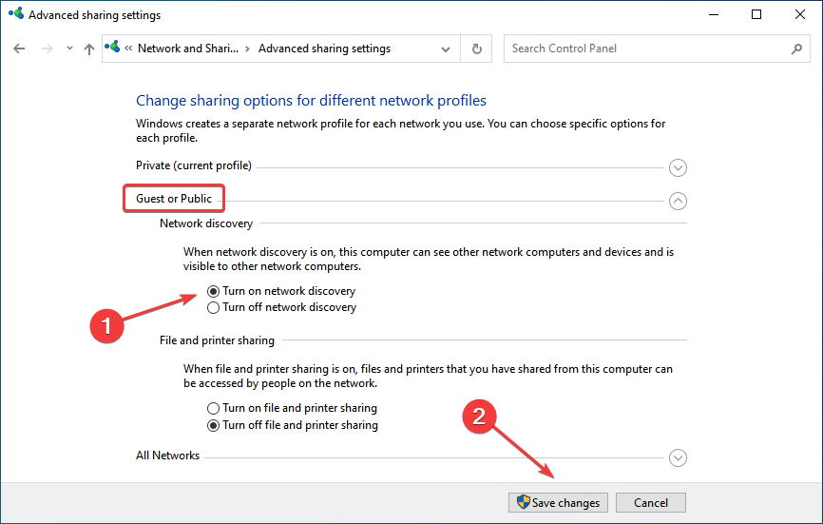823x524 pixels.
Task: Click the search magnifier icon
Action: (x=795, y=49)
